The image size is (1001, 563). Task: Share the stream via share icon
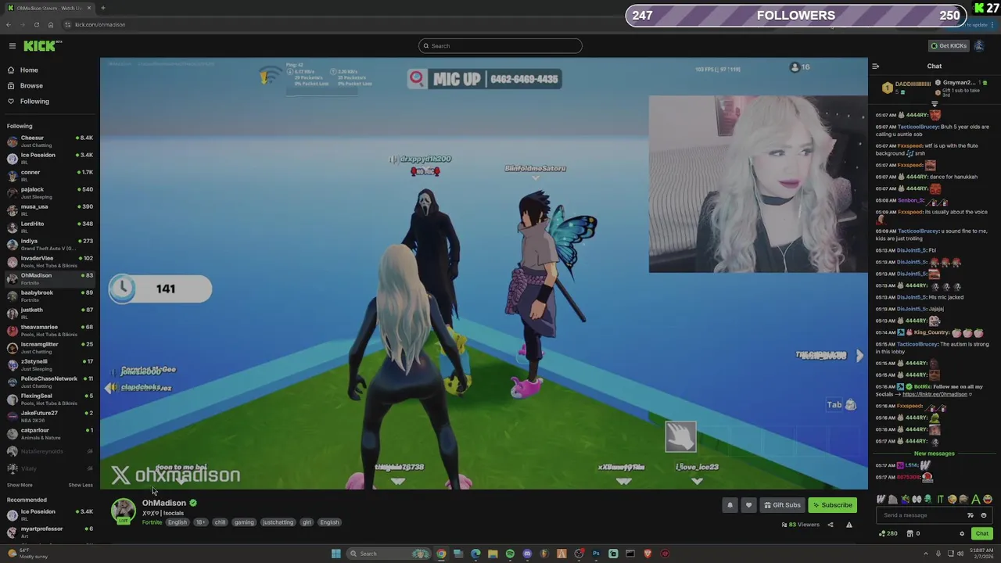(x=831, y=525)
